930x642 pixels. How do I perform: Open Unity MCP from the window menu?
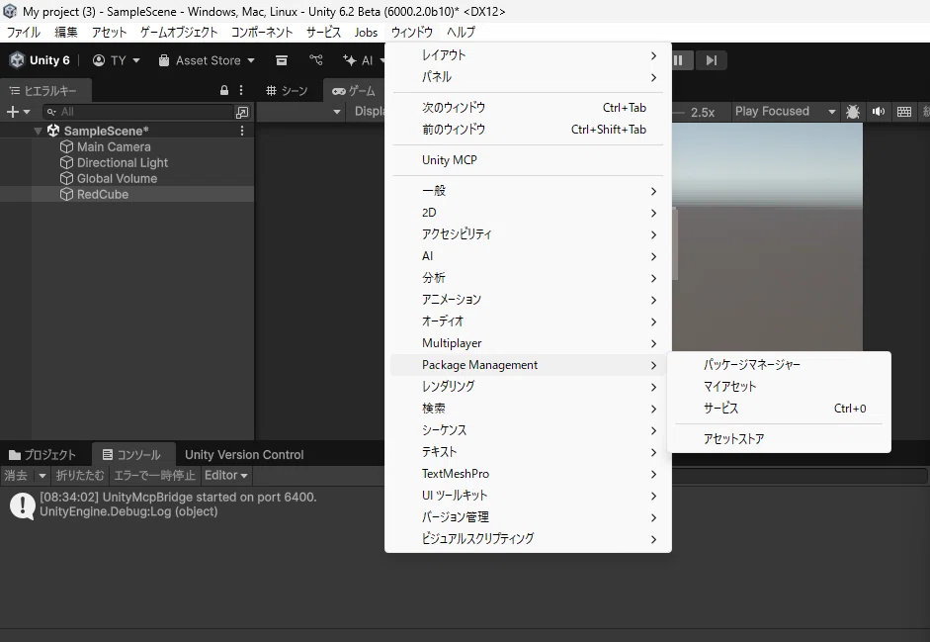[x=528, y=159]
